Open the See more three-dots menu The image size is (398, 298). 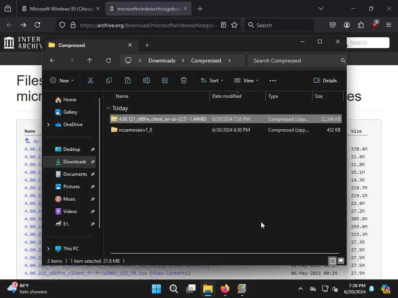click(272, 81)
